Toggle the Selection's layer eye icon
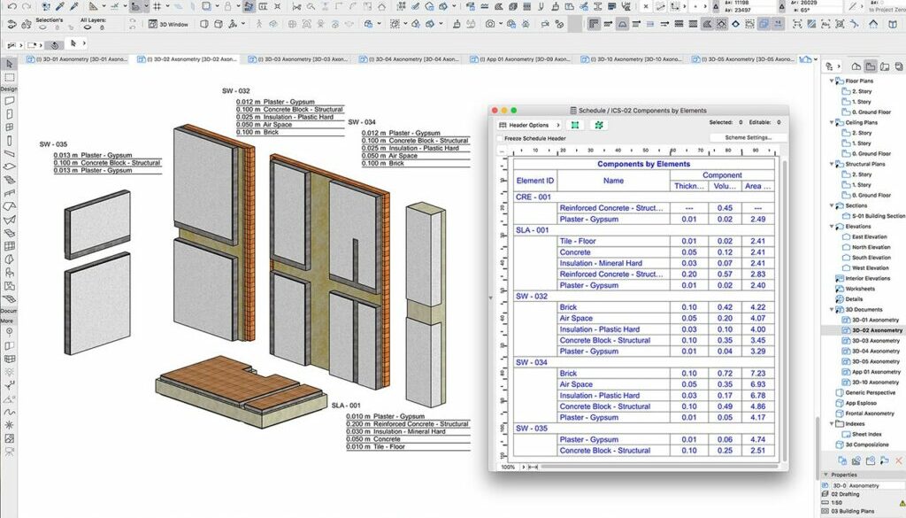Screen dimensions: 906x518 click(x=42, y=27)
